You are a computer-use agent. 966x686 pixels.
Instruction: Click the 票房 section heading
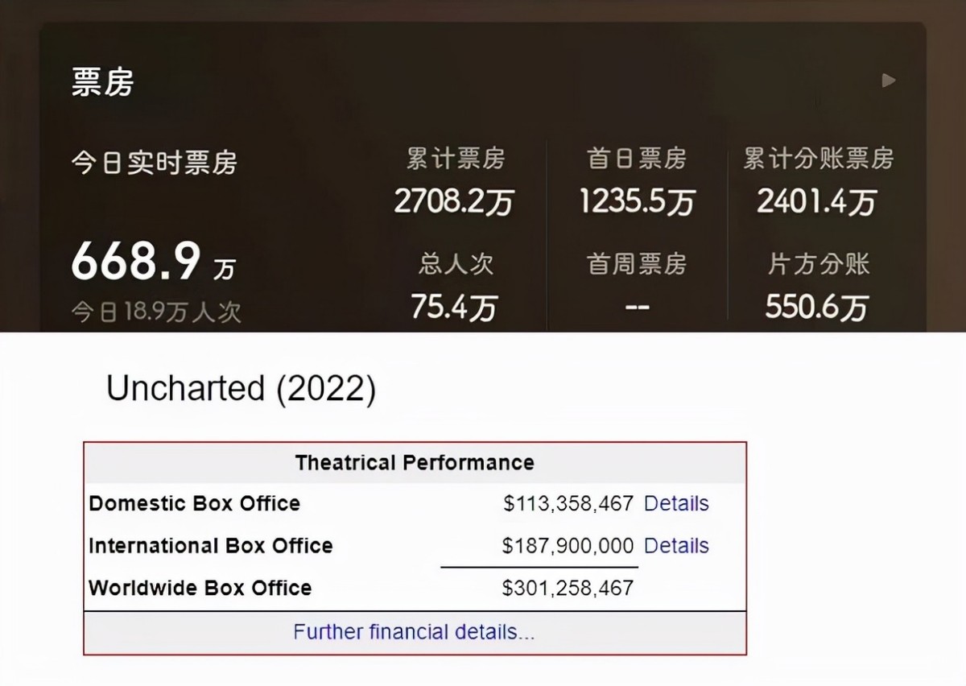tap(102, 82)
